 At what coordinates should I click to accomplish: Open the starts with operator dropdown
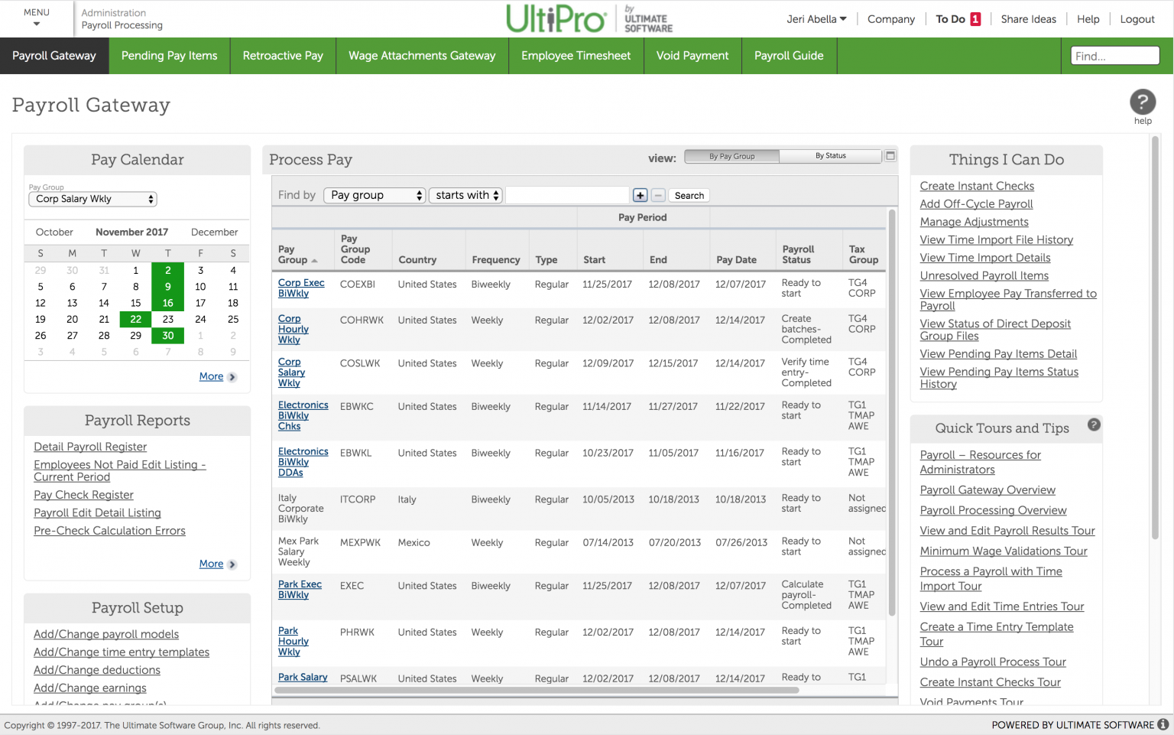click(465, 195)
